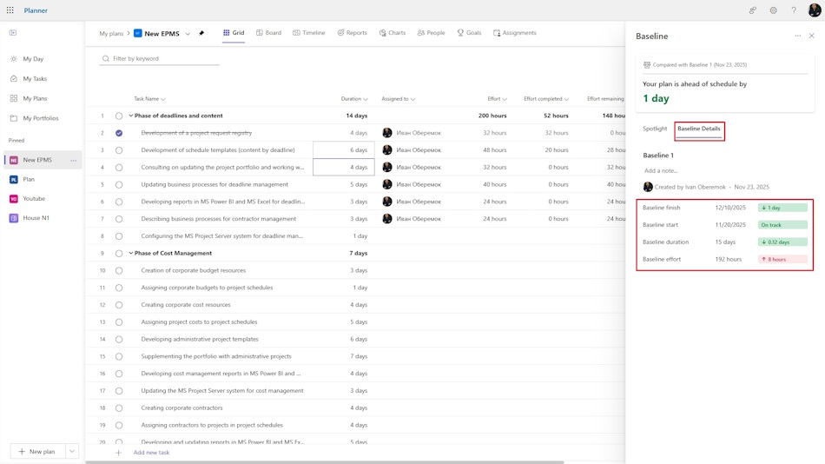Open Duration column dropdown
Viewport: 825px width, 464px height.
365,99
